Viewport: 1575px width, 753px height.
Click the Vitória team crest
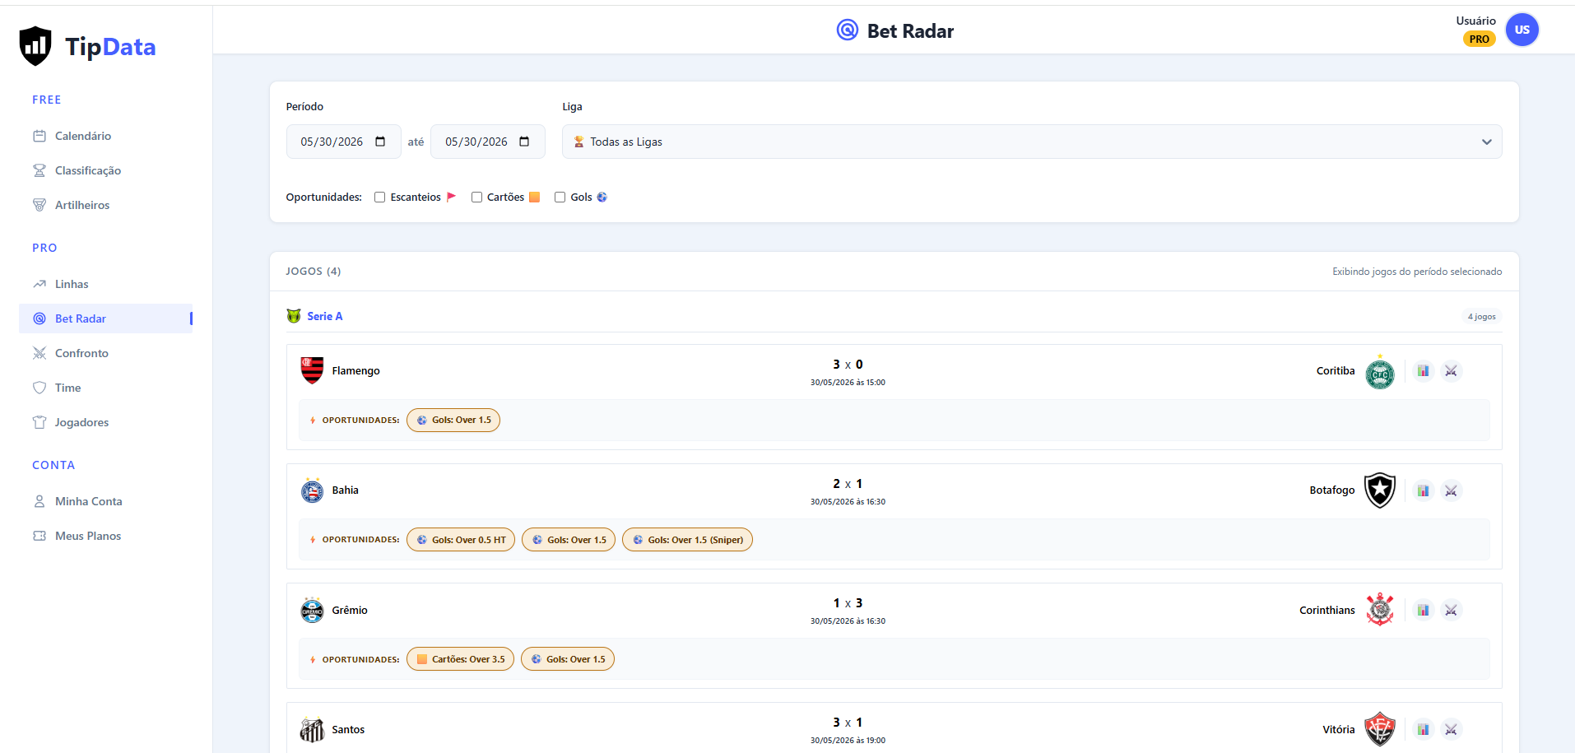pos(1380,729)
